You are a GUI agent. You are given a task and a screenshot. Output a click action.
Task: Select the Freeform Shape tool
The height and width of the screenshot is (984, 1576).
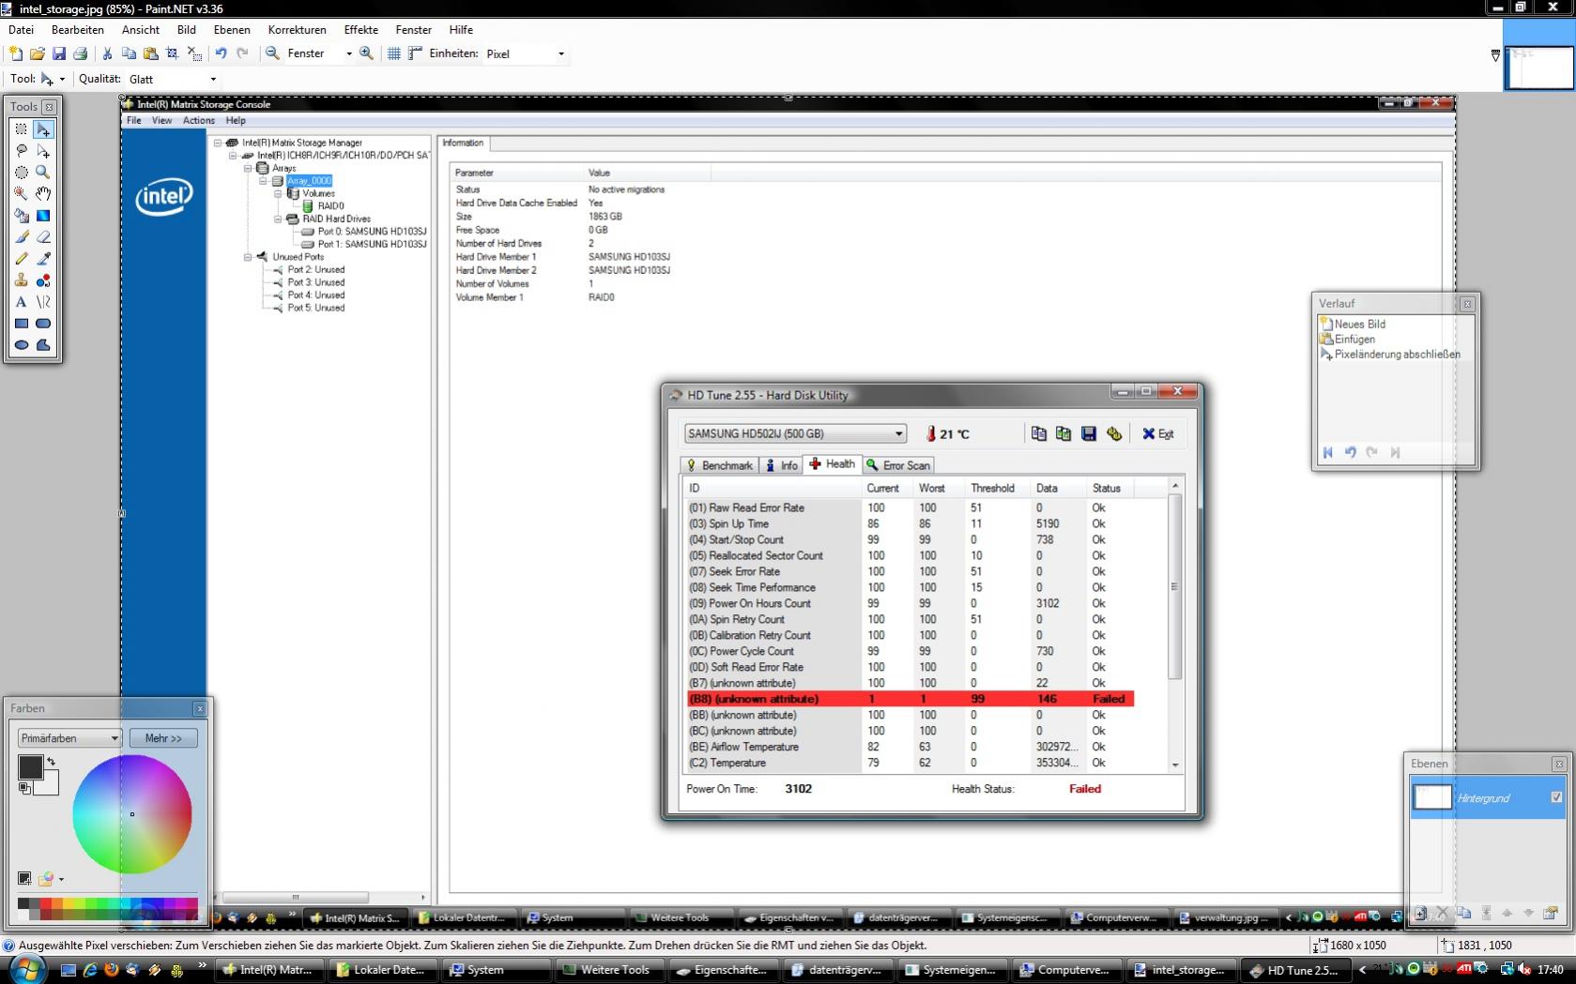(x=43, y=345)
